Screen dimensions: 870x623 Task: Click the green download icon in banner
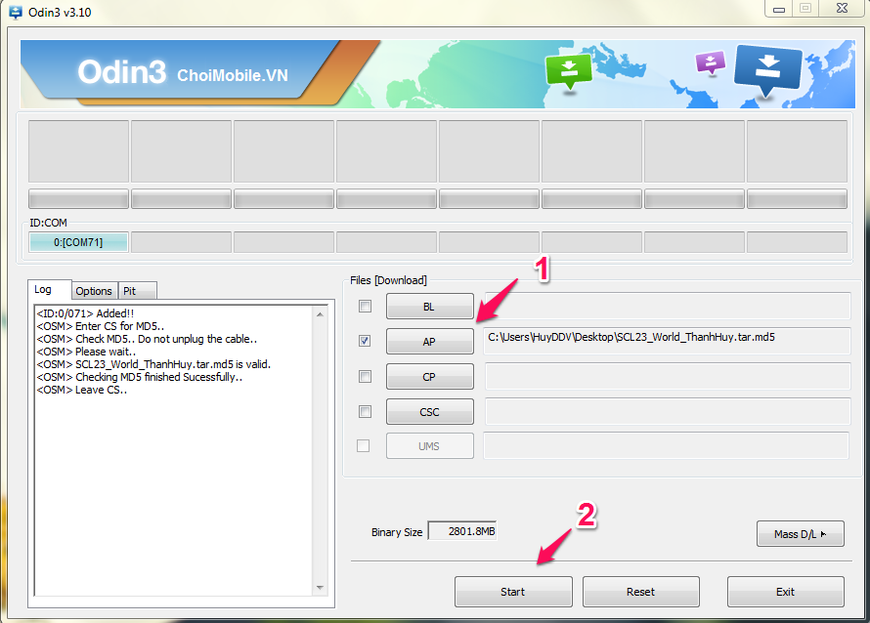(569, 71)
